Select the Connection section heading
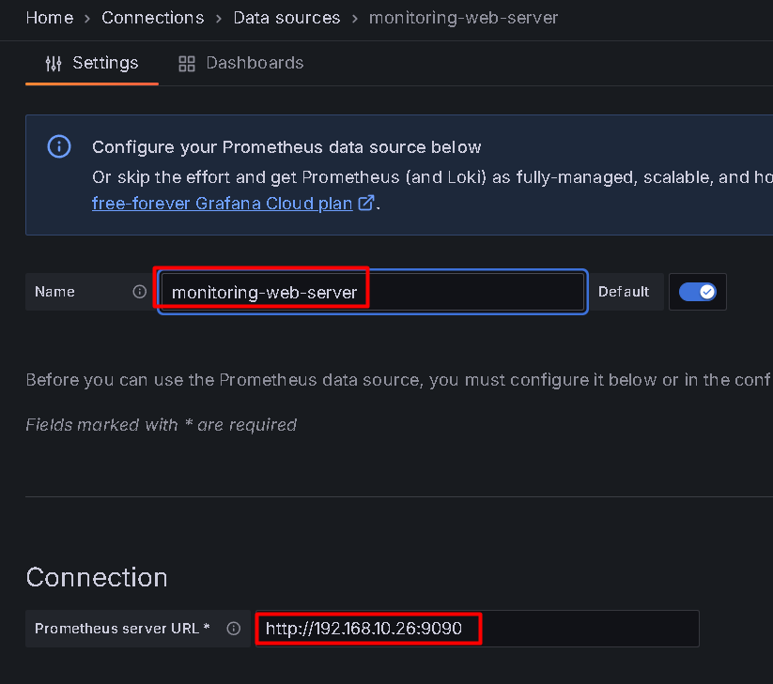Screen dimensions: 773x684 coord(97,577)
